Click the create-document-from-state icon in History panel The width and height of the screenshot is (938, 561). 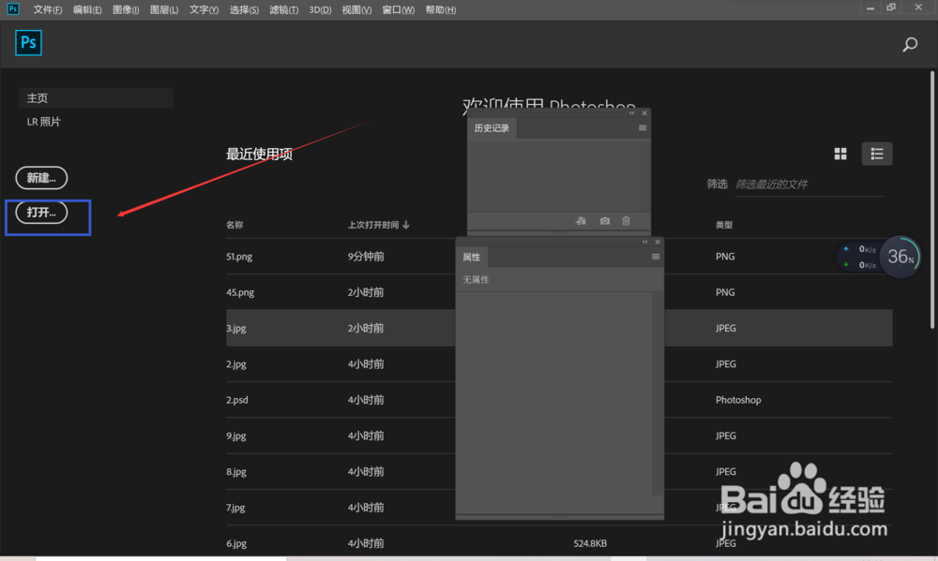[582, 221]
